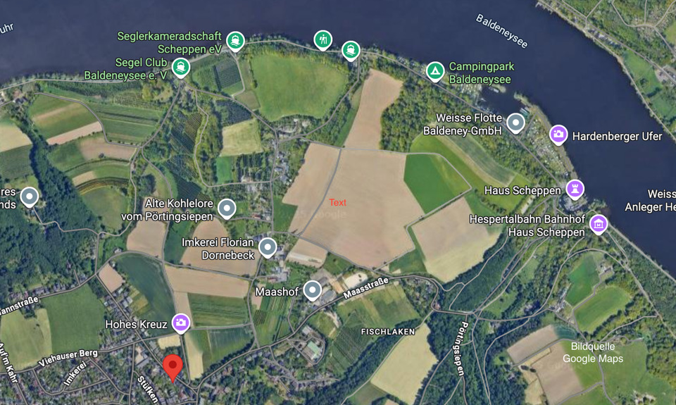Click the Maasstraße street label
This screenshot has width=676, height=405.
coord(365,288)
